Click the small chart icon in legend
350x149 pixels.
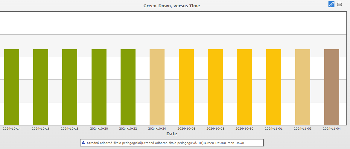(83, 143)
